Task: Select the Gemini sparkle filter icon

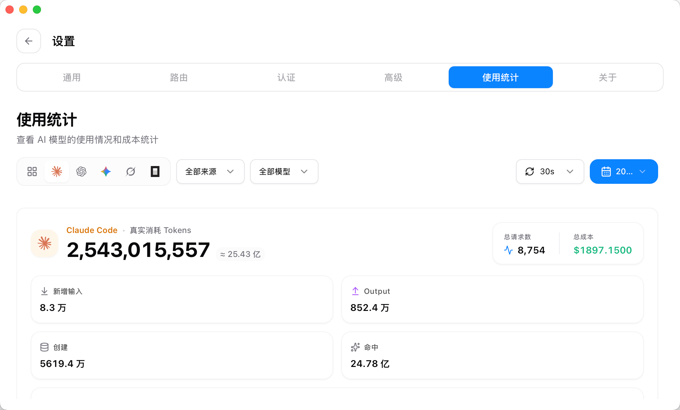Action: pos(106,172)
